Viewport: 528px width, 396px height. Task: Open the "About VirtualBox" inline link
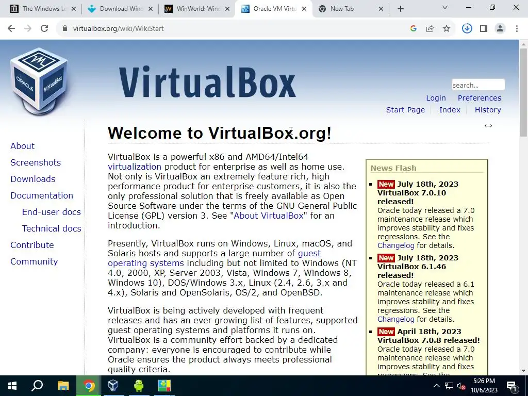(269, 216)
